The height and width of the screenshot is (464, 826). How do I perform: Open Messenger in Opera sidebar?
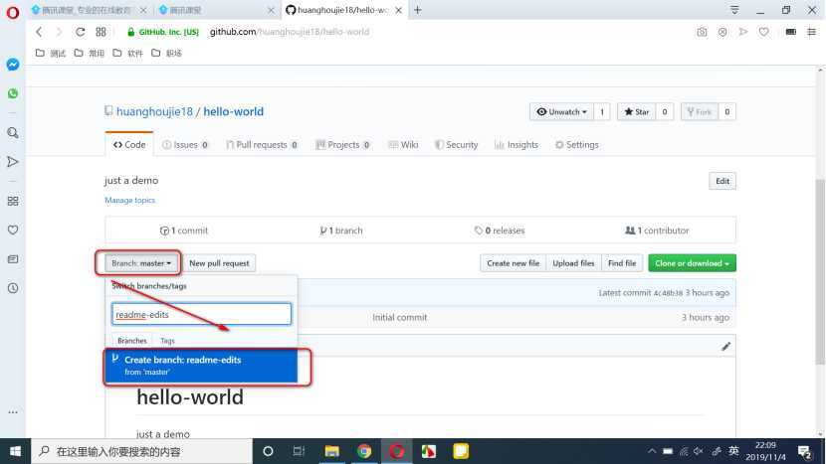point(13,65)
